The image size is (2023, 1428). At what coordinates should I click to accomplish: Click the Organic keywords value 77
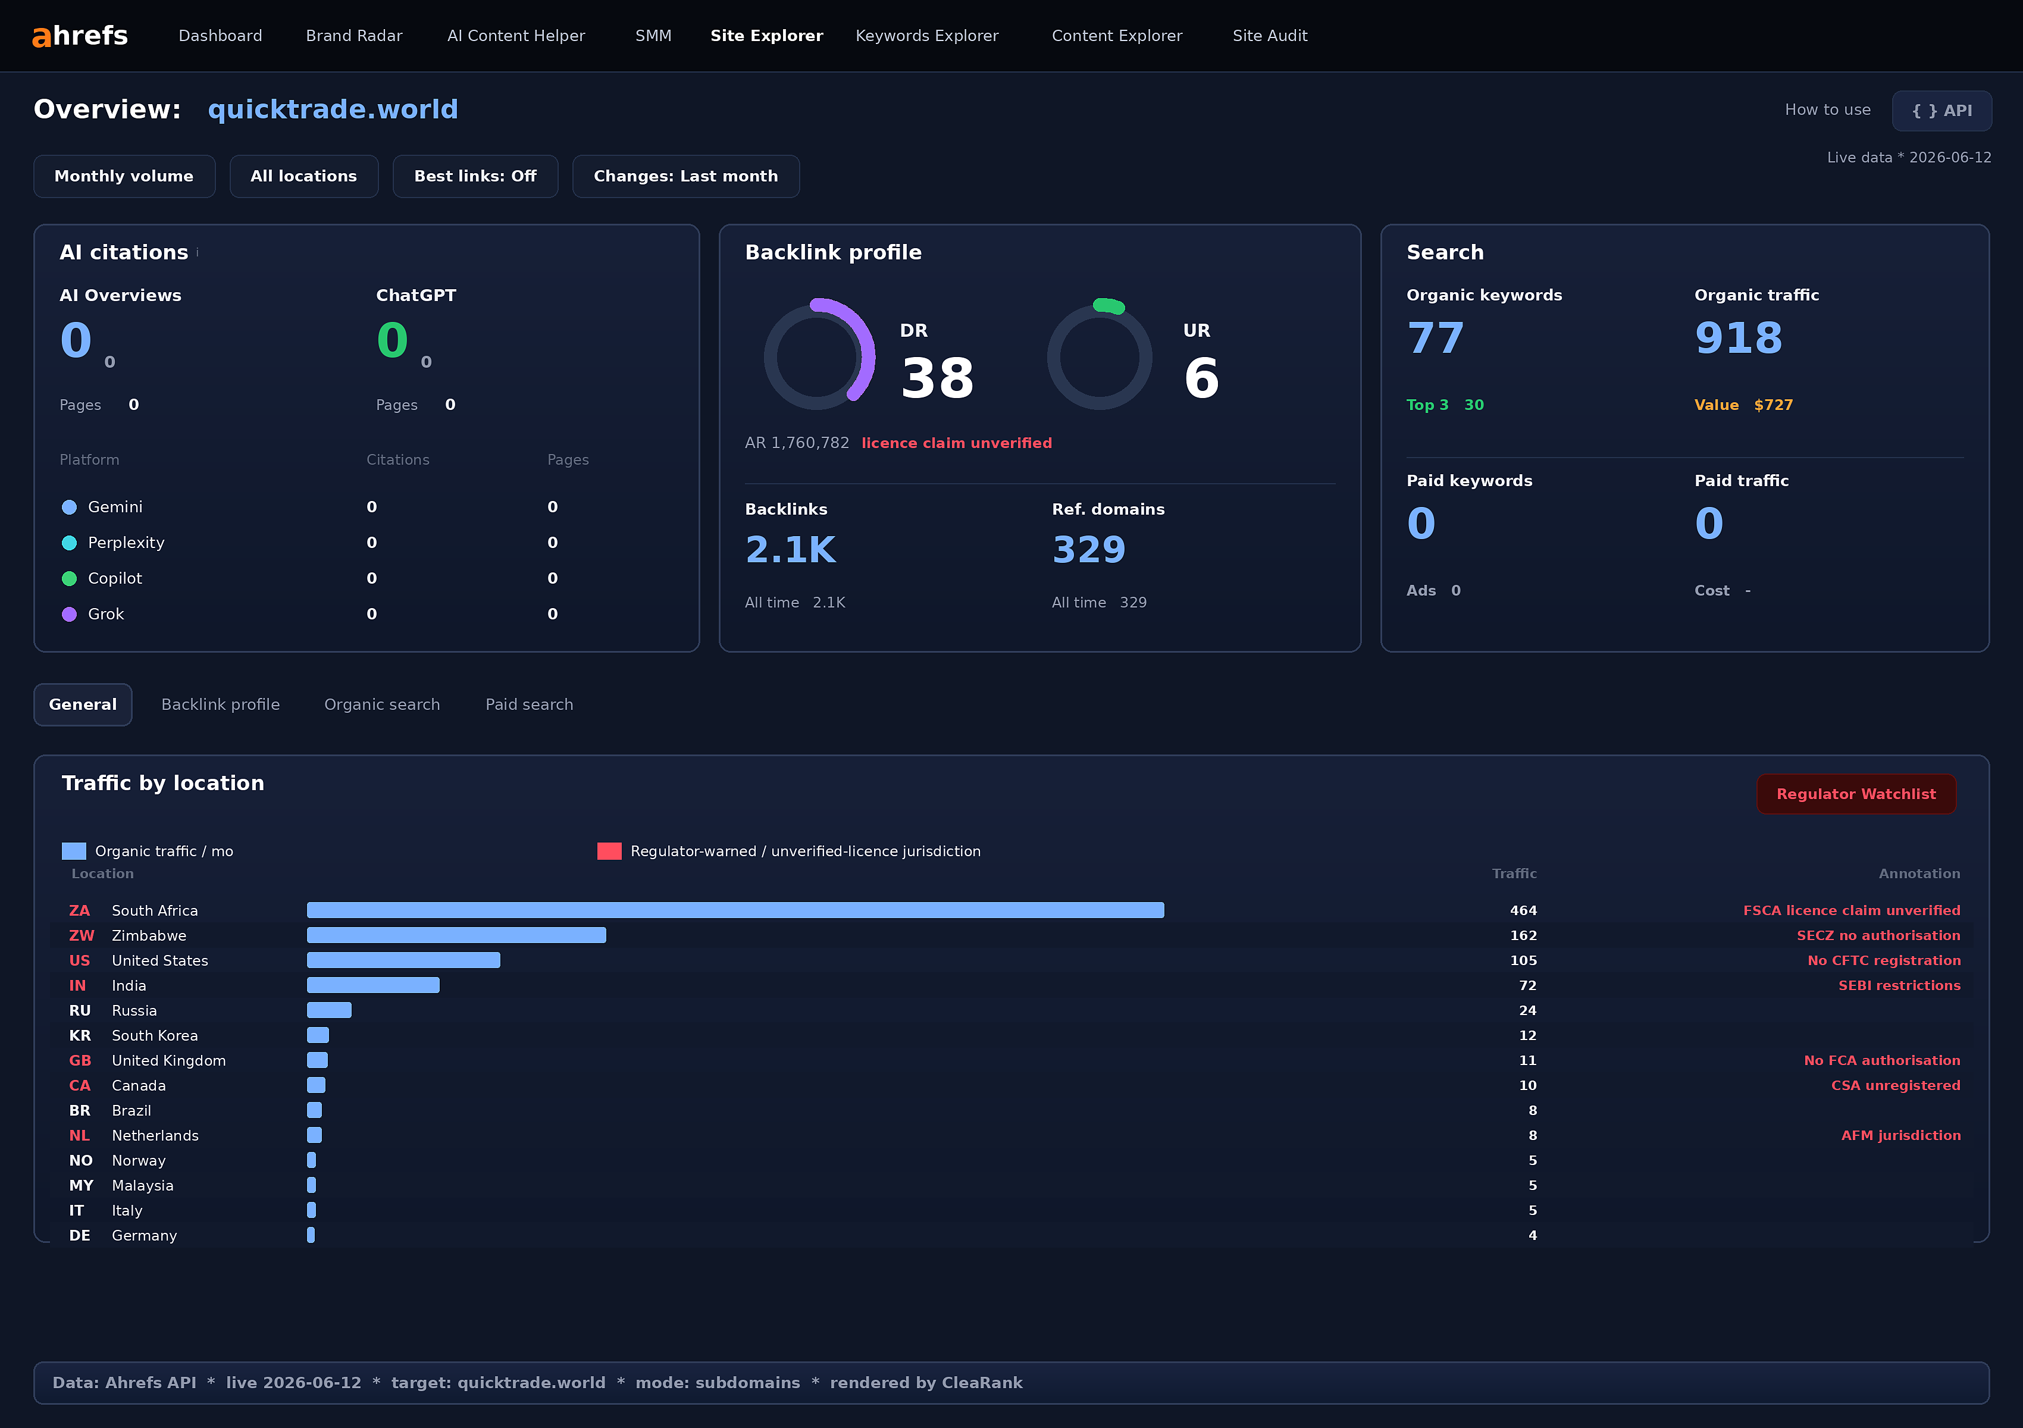(1435, 339)
